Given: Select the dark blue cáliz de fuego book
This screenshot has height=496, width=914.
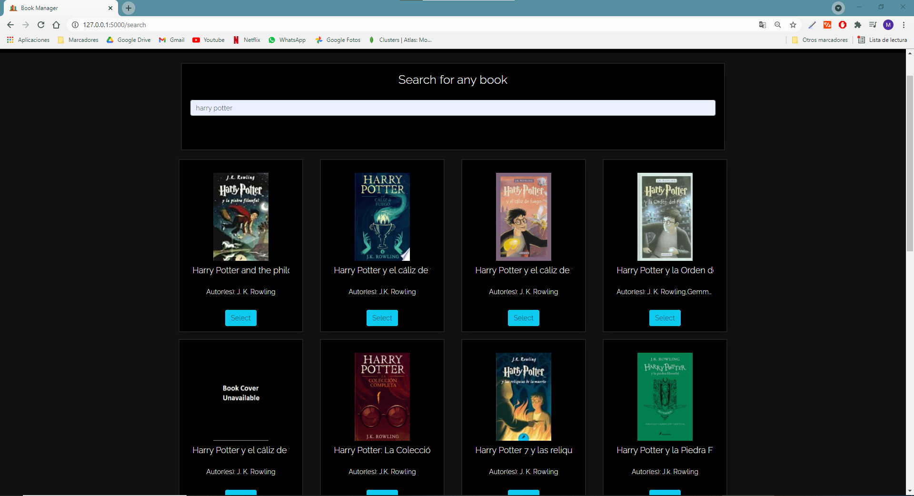Looking at the screenshot, I should click(382, 318).
